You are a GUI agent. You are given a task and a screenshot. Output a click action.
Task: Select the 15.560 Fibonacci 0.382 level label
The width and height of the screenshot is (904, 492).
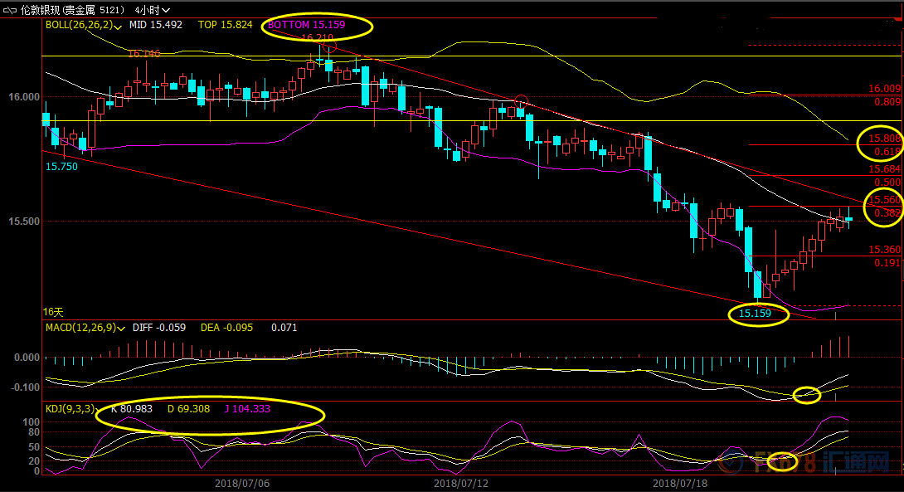[884, 200]
